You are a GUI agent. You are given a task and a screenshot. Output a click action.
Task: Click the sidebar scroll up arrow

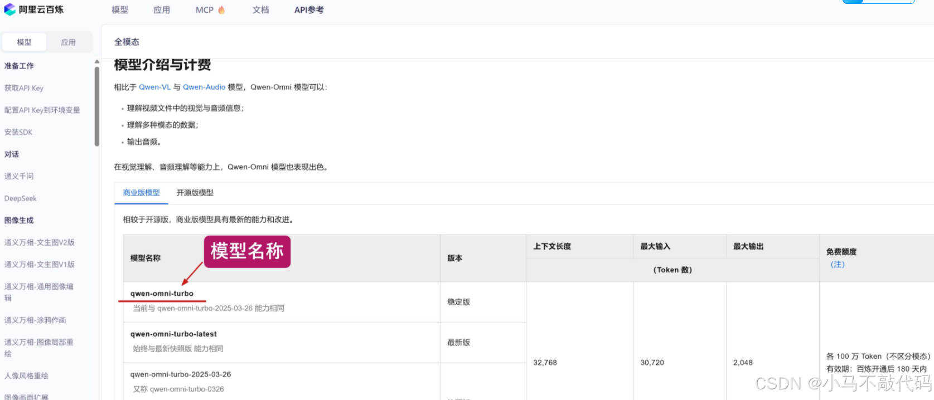click(97, 62)
